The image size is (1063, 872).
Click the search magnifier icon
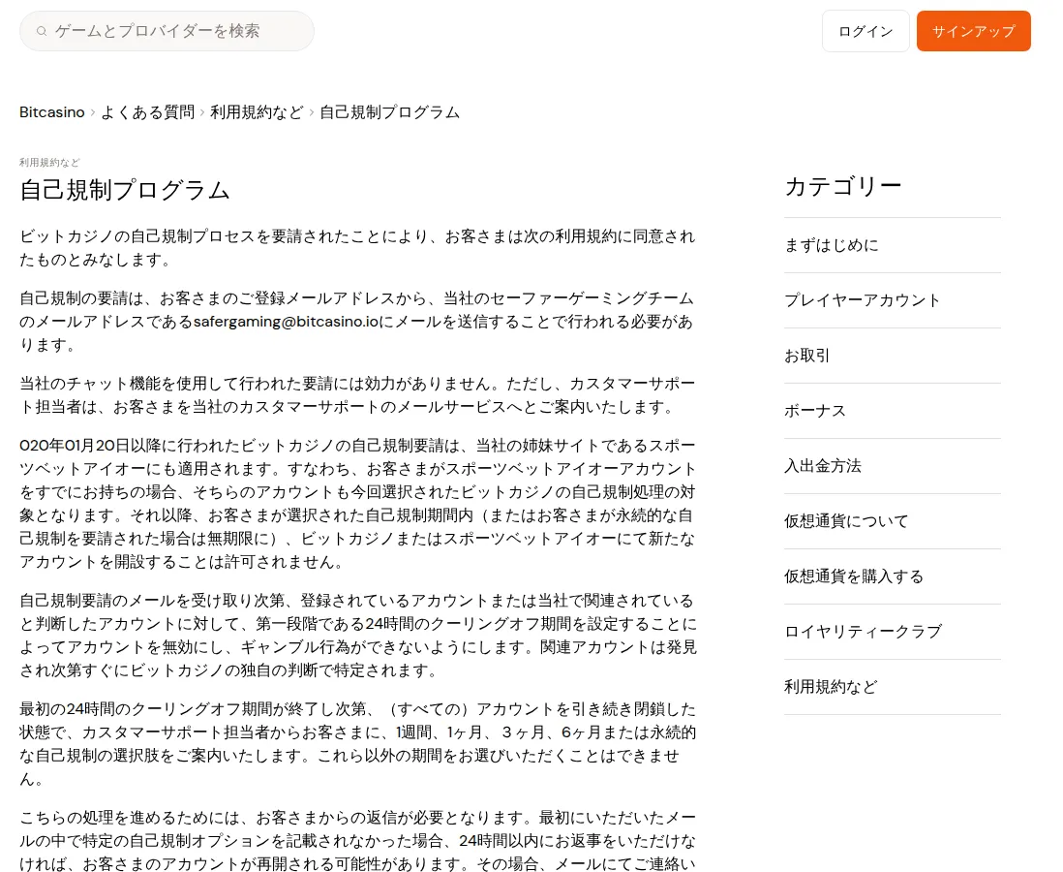click(x=42, y=31)
